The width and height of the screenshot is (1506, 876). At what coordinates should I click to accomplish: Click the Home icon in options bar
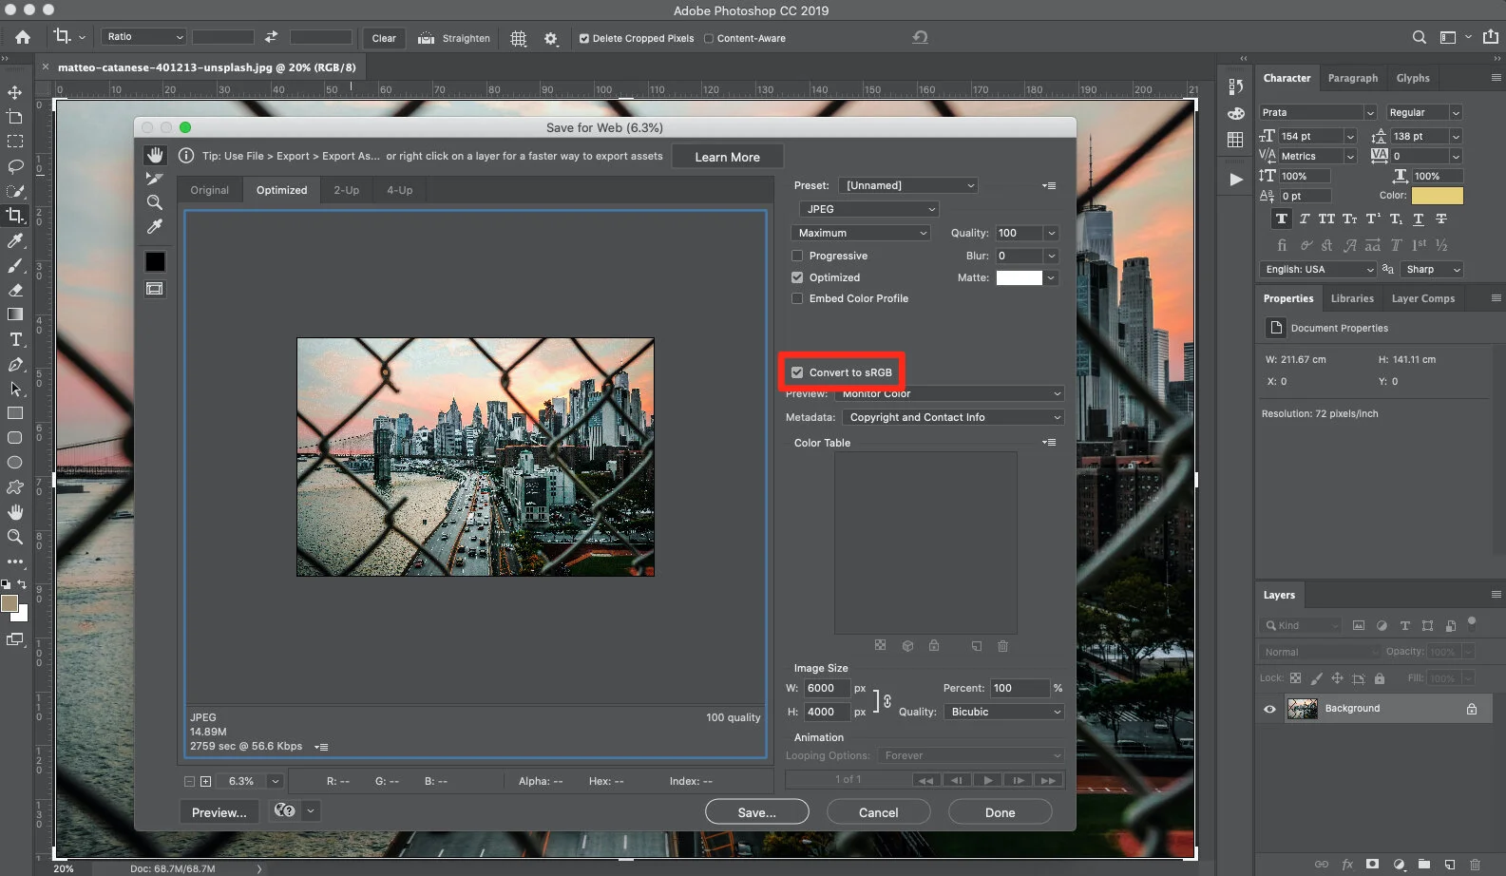[x=23, y=37]
